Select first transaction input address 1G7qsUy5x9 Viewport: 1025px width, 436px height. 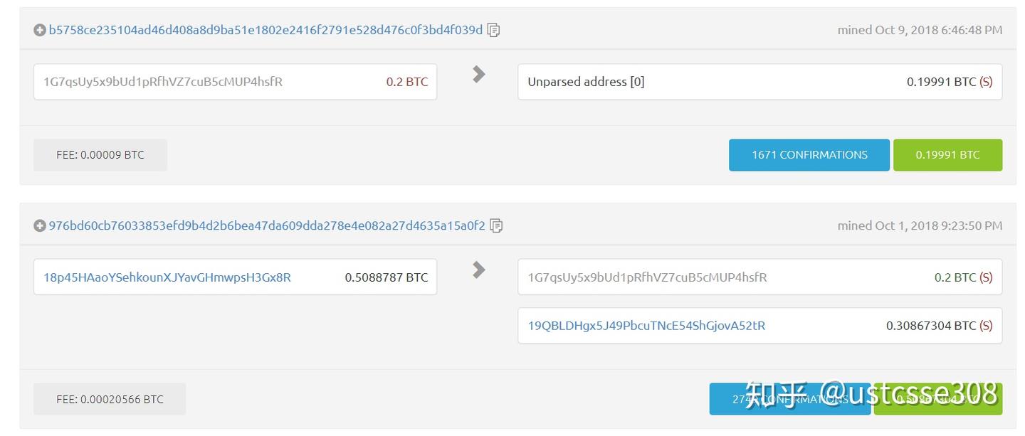(163, 82)
